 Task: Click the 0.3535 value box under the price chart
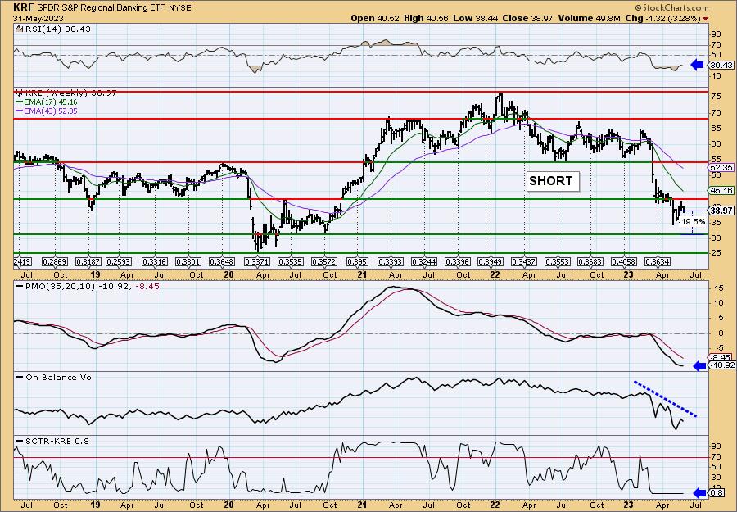tap(291, 261)
